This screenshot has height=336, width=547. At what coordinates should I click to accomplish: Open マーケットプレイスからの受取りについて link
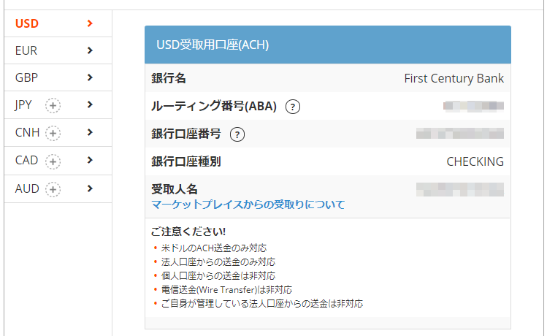coord(248,205)
